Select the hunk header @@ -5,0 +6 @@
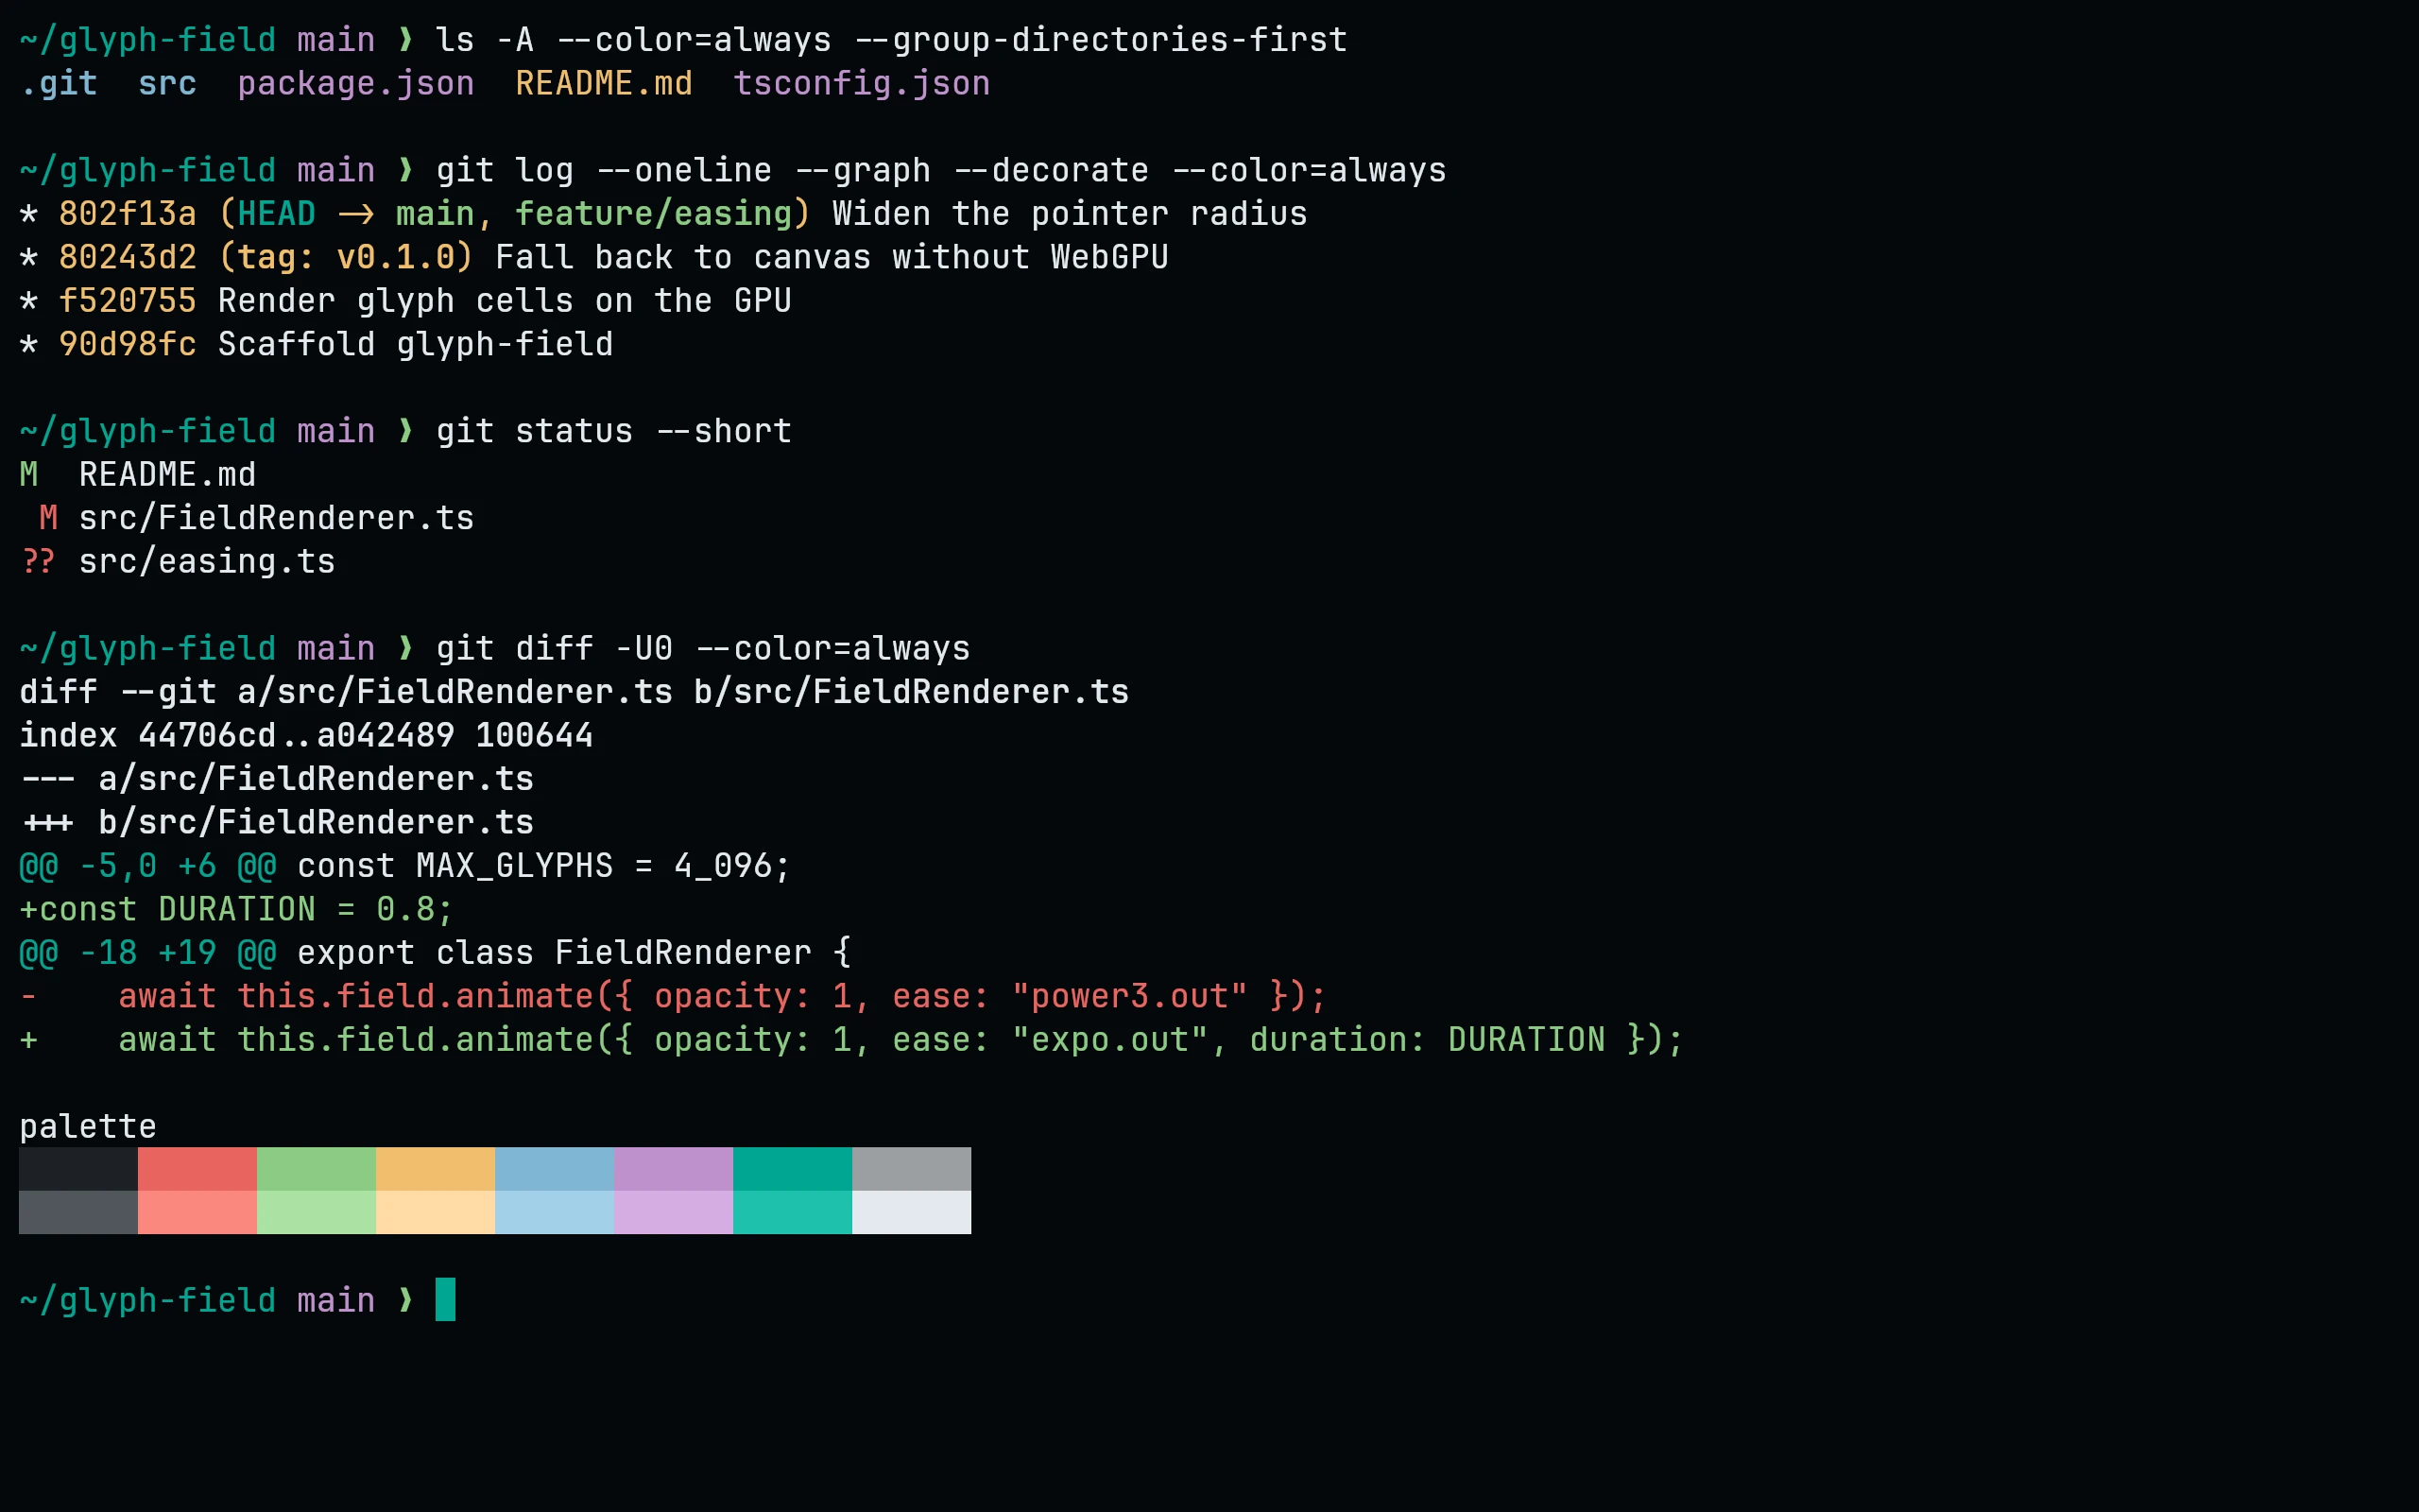2419x1512 pixels. [x=148, y=865]
